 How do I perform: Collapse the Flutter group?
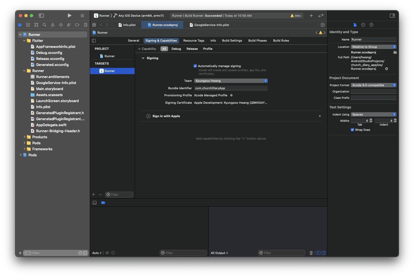[24, 41]
